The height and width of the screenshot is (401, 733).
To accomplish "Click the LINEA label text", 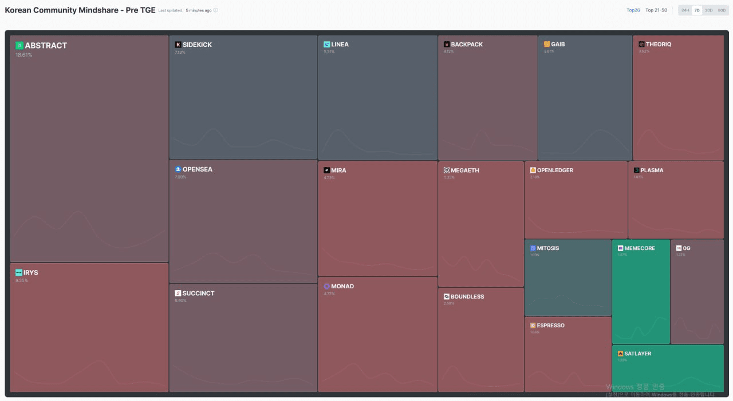I will pyautogui.click(x=340, y=44).
